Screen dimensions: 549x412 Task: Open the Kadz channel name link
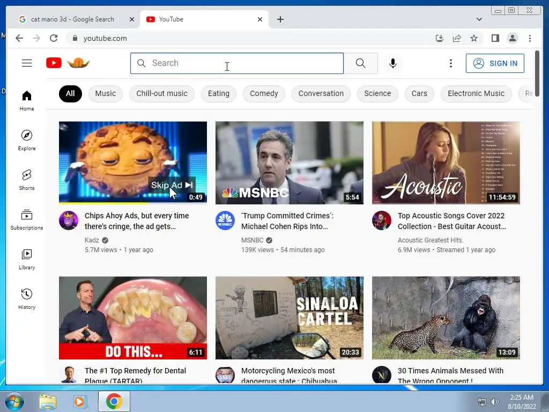[92, 240]
